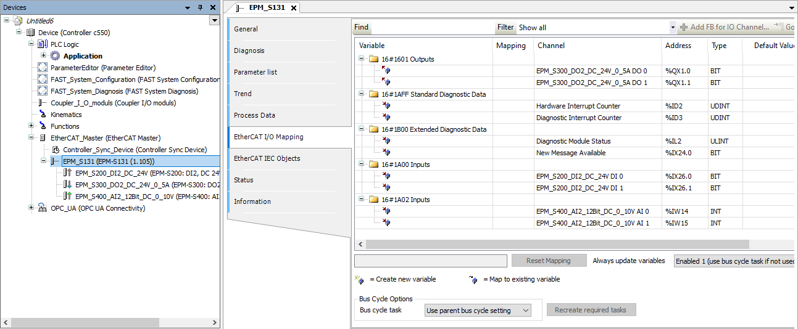Click the Application gear icon
798x329 pixels.
coord(55,56)
